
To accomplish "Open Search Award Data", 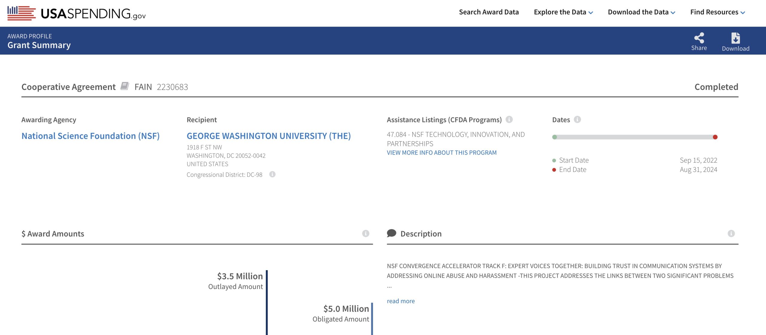I will click(x=489, y=12).
